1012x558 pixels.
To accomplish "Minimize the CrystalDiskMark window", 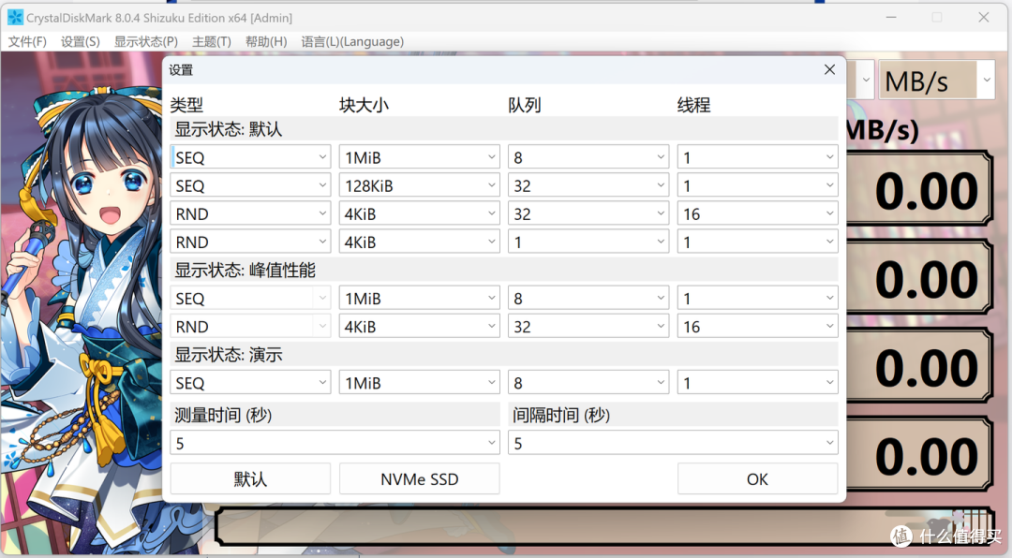I will click(891, 18).
